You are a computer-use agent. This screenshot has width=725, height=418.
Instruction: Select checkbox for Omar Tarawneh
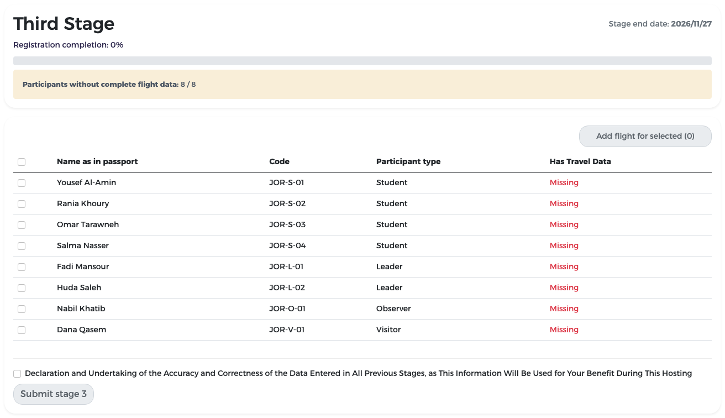tap(22, 225)
